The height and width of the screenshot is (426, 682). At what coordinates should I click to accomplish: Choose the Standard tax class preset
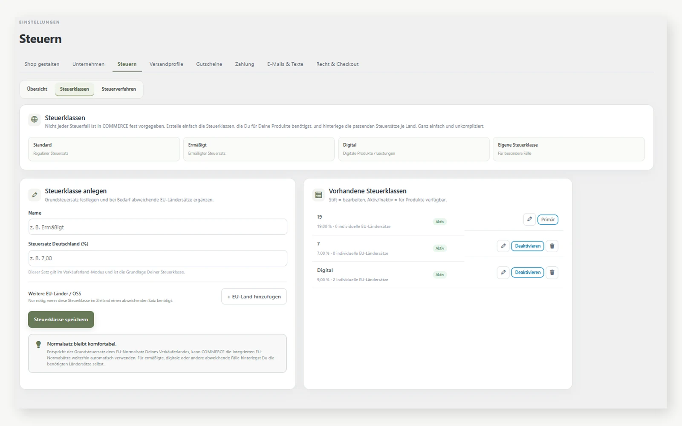(104, 149)
